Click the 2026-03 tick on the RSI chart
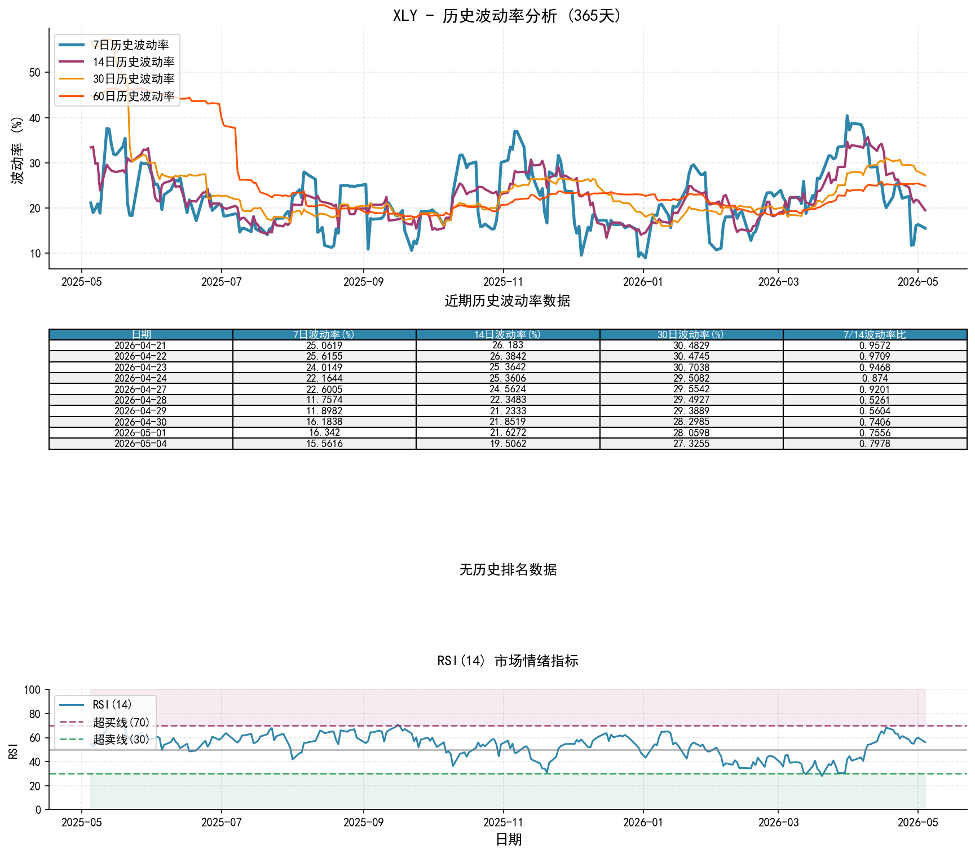Screen dimensions: 975x854 (x=778, y=822)
